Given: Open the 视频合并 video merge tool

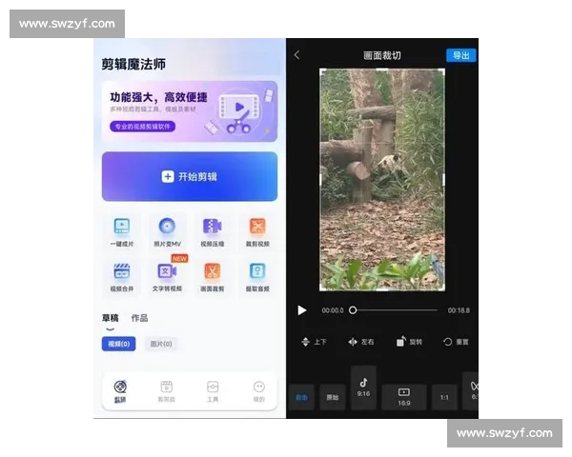Looking at the screenshot, I should click(x=121, y=274).
